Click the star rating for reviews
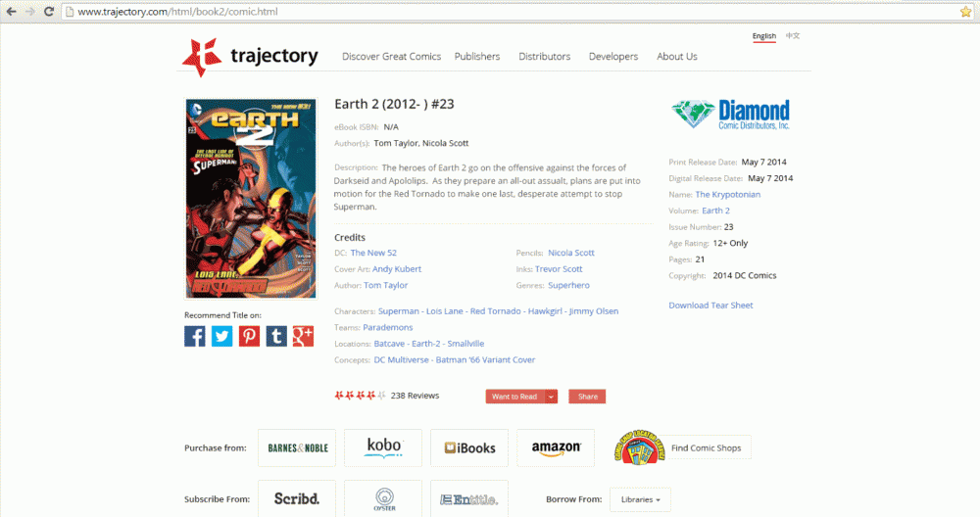980x517 pixels. coord(360,396)
